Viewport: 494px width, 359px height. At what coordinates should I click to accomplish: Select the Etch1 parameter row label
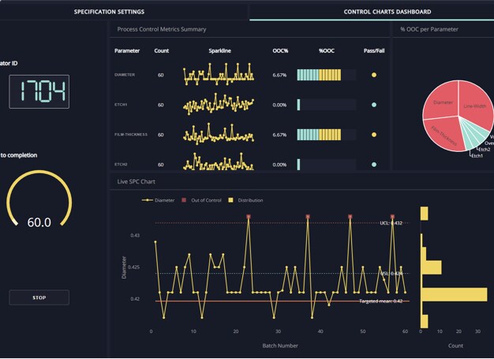pos(121,105)
